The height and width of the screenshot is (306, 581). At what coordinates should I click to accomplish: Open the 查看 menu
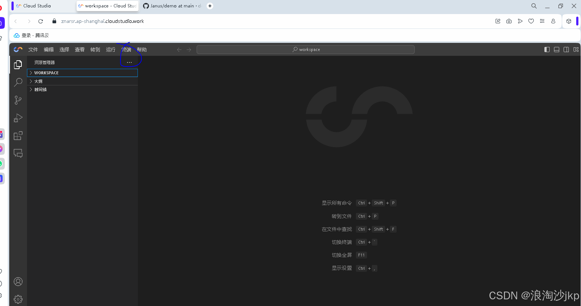pyautogui.click(x=80, y=50)
